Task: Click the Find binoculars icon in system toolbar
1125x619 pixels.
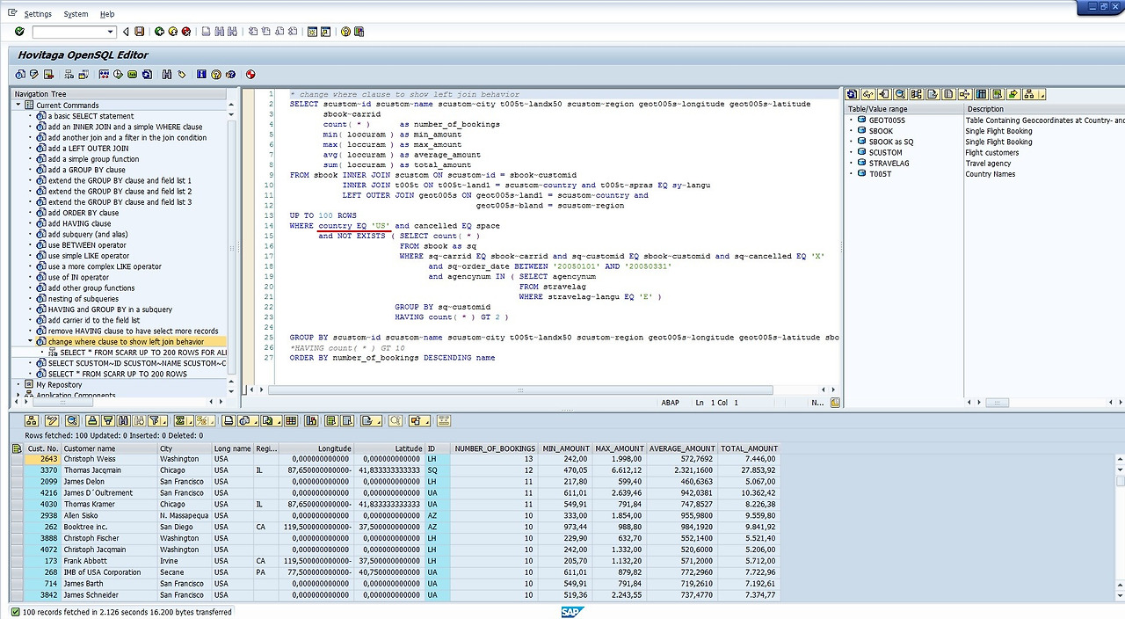Action: [x=219, y=32]
